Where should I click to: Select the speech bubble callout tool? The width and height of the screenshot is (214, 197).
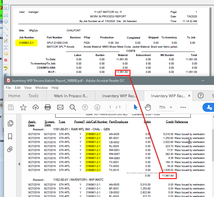click(x=6, y=54)
